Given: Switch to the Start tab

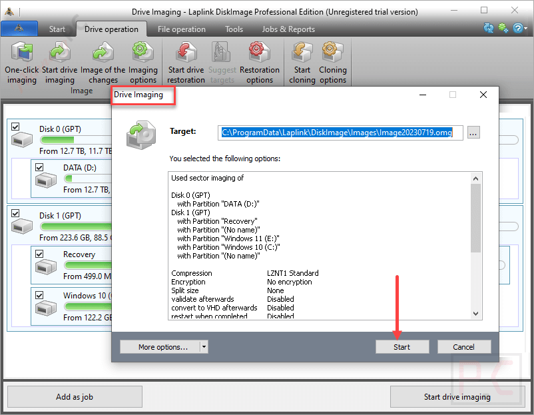Looking at the screenshot, I should pyautogui.click(x=57, y=29).
